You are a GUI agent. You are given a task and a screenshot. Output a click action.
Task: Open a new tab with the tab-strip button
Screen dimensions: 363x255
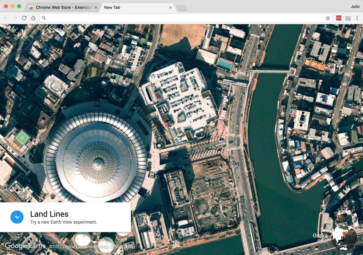(x=181, y=8)
